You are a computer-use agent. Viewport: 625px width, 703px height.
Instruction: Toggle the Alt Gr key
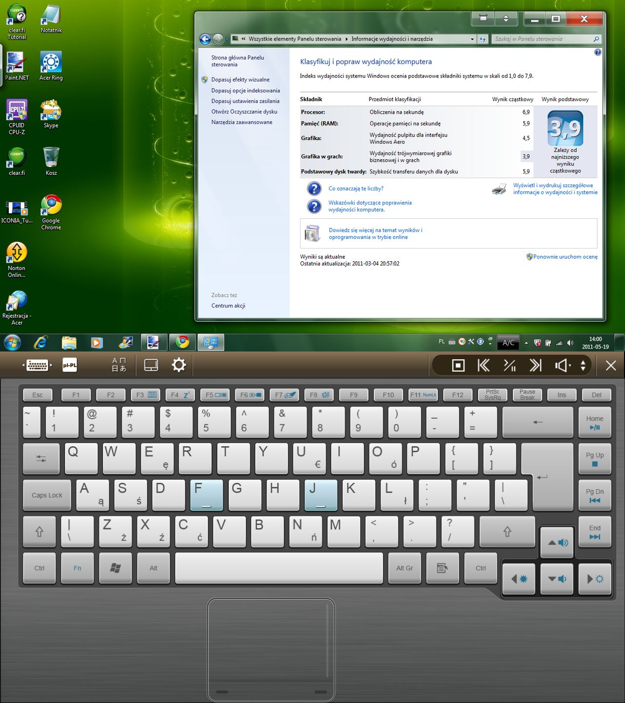click(x=404, y=568)
